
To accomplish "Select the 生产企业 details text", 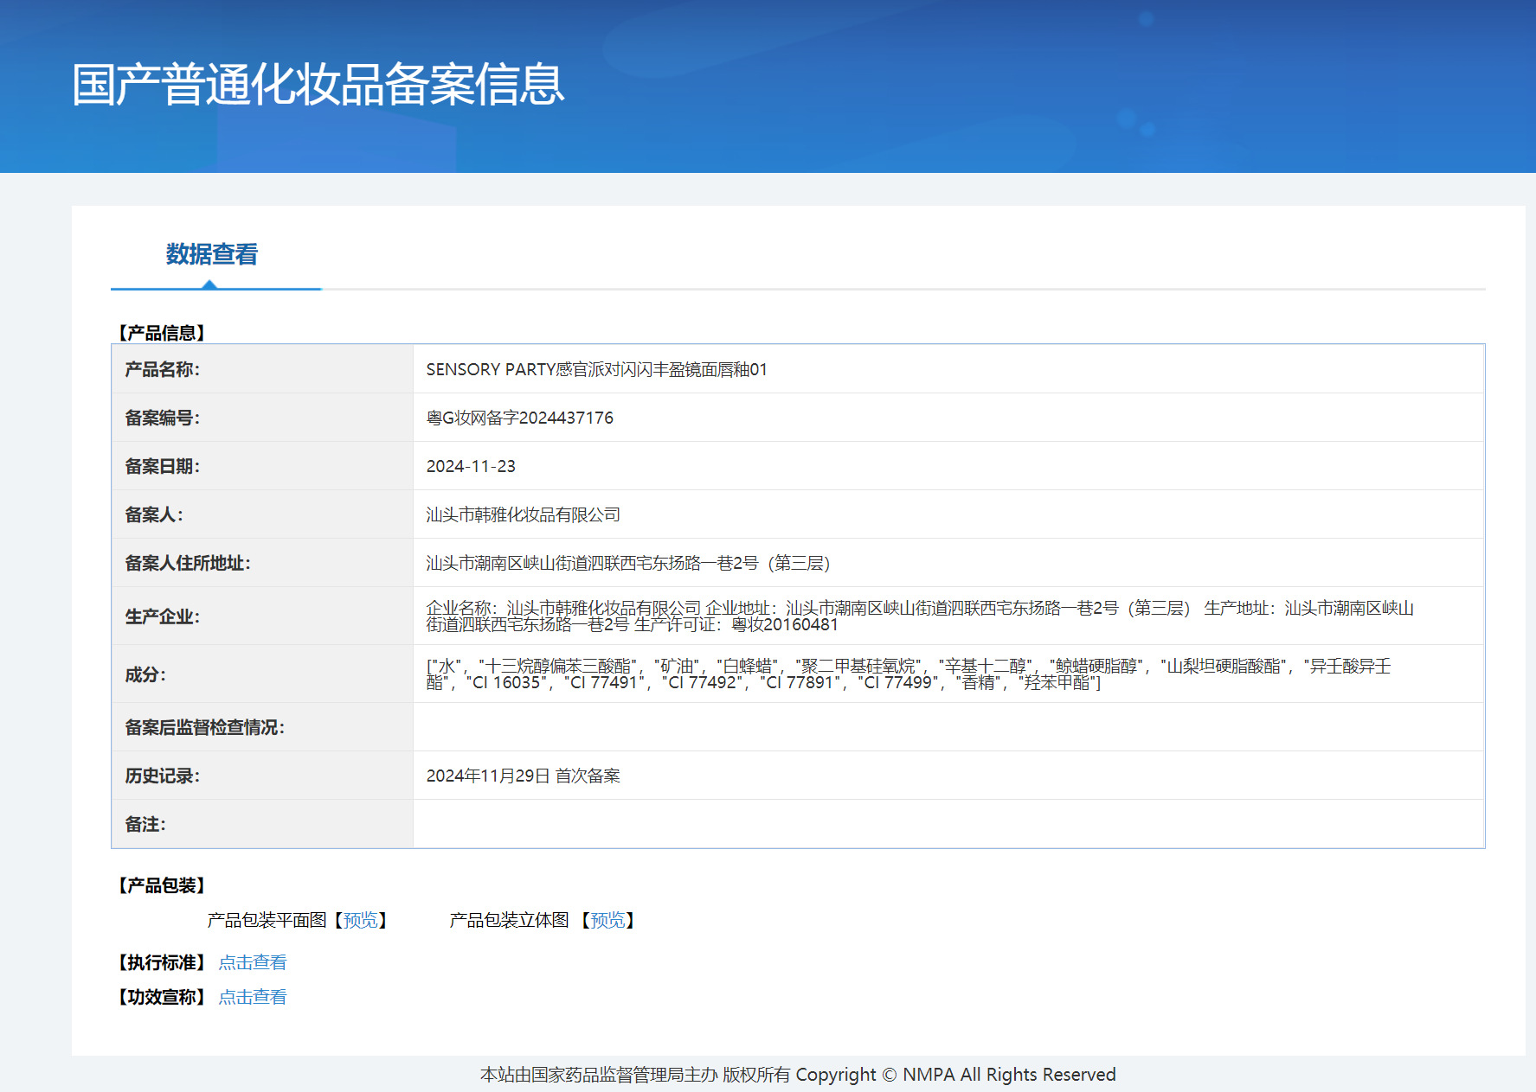I will pyautogui.click(x=920, y=616).
